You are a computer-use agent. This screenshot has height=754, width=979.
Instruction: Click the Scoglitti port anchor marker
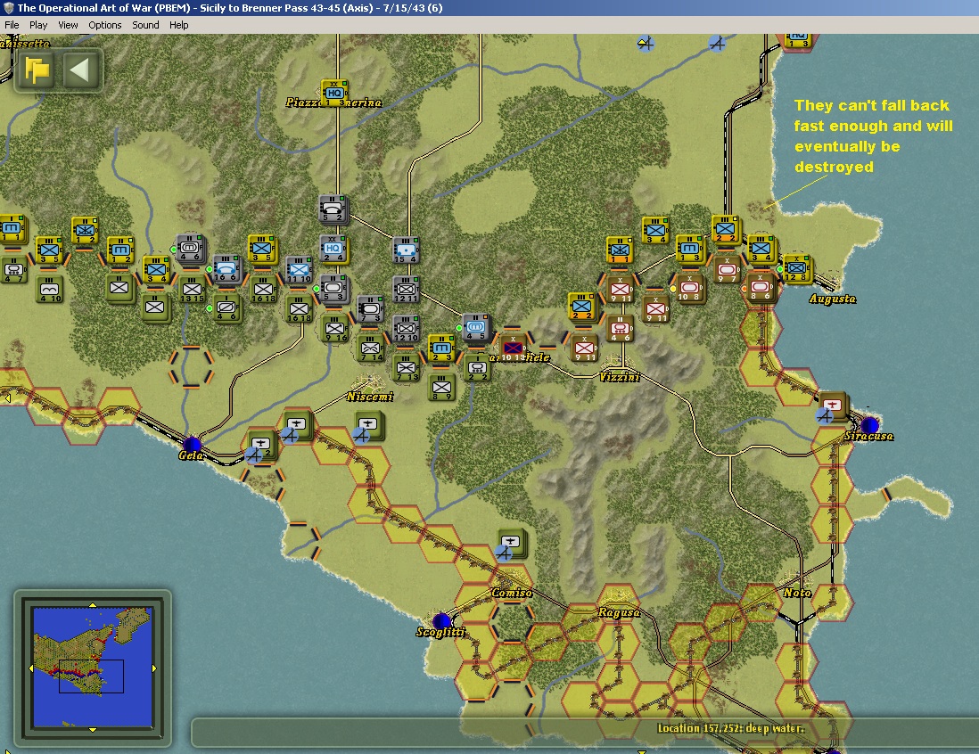pos(441,620)
